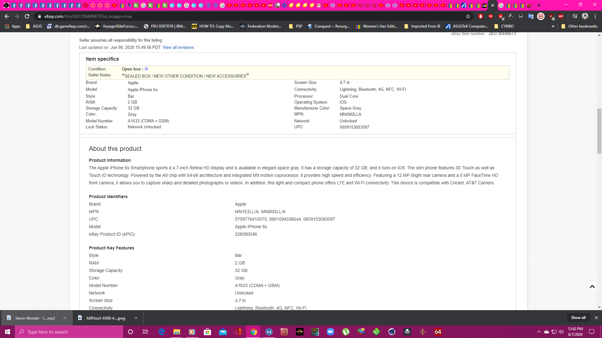Open Zoom from the taskbar
Screen dimensions: 602x338
tap(330, 332)
